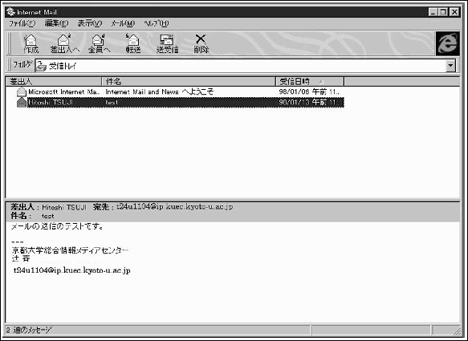Screen dimensions: 468x341
Task: Click the メールの送信のテストです body text
Action: (57, 227)
